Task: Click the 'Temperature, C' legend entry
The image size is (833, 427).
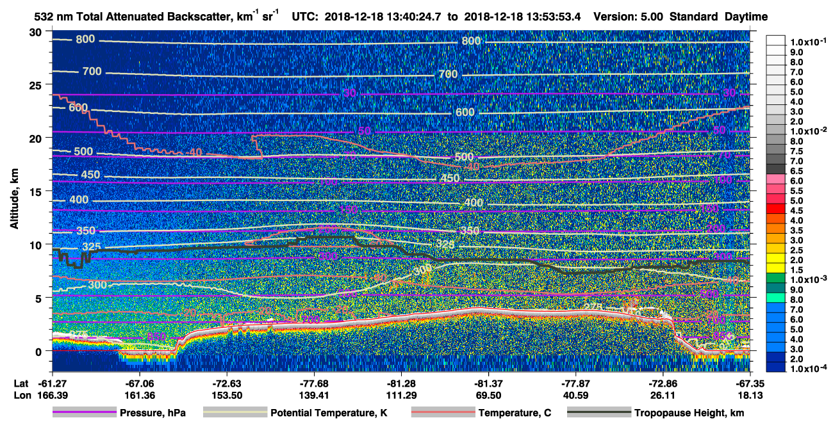Action: pos(515,413)
